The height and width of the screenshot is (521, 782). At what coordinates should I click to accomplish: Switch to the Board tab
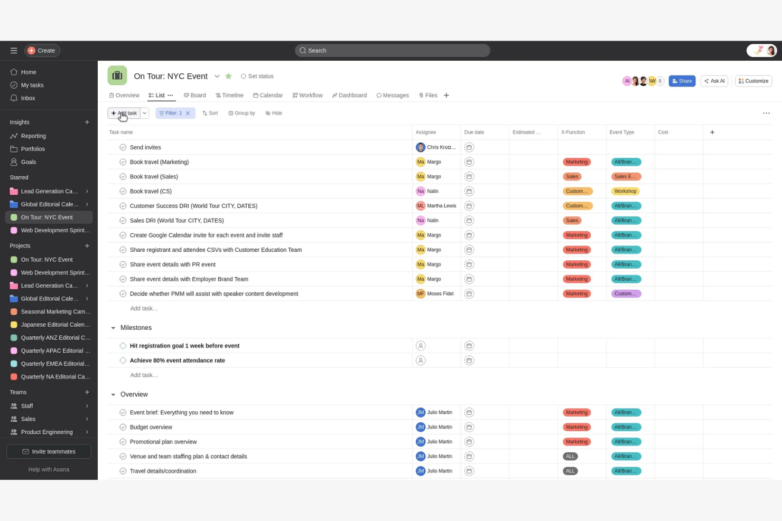point(195,95)
